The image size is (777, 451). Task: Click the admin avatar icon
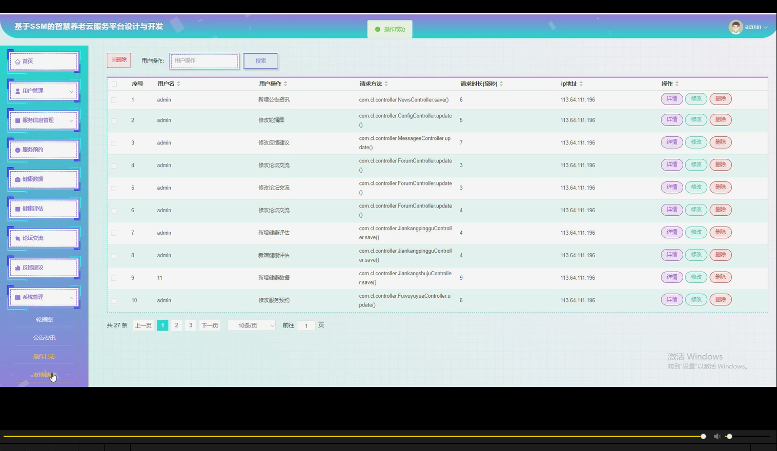click(x=735, y=27)
